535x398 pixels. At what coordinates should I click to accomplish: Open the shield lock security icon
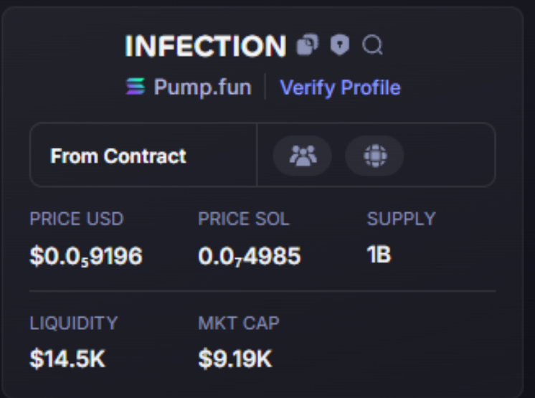point(340,44)
